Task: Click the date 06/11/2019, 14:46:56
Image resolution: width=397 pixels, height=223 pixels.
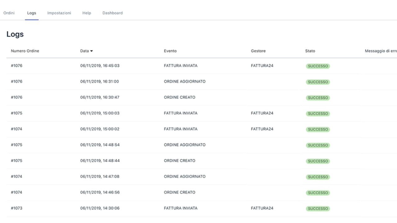Action: click(x=100, y=192)
